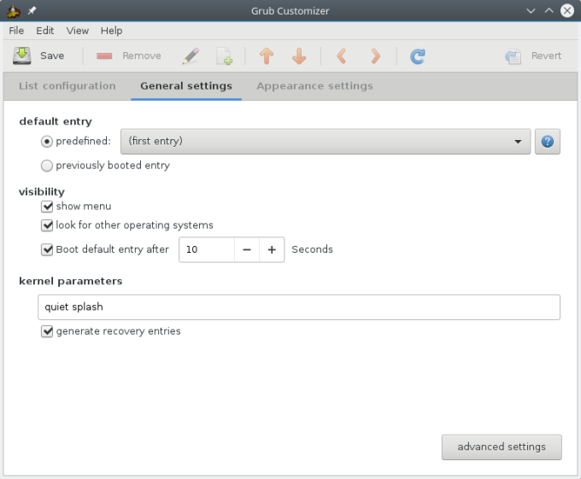Screen dimensions: 581x479
Task: Switch to Appearance settings tab
Action: [x=314, y=86]
